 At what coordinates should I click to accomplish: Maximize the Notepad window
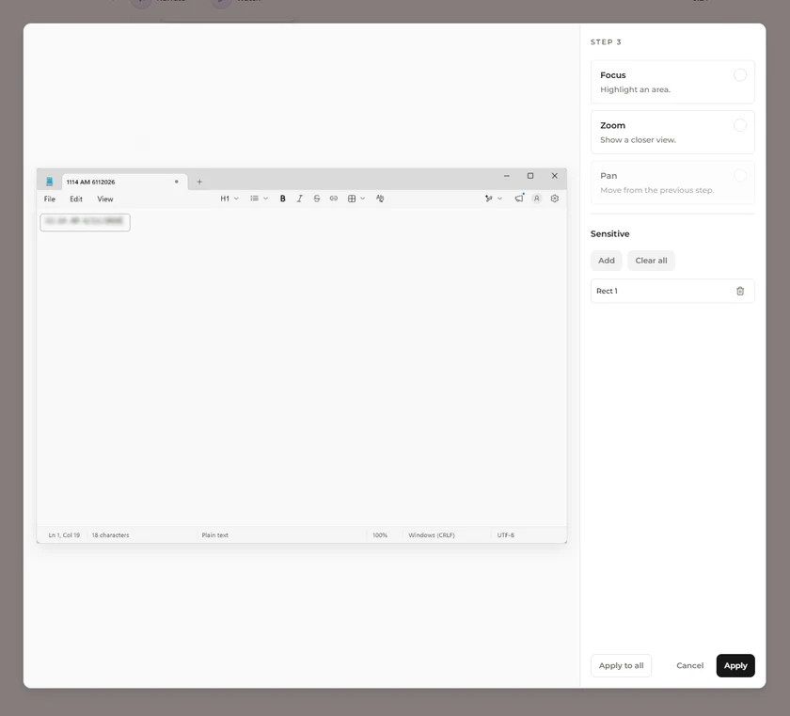(x=530, y=176)
